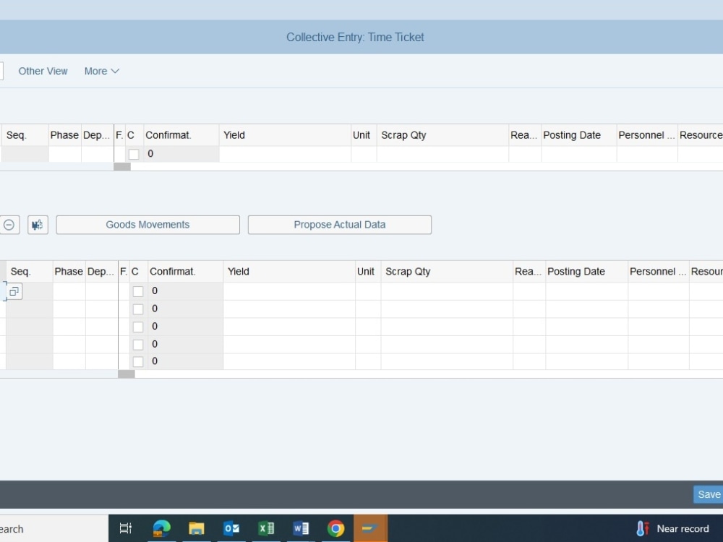Open Google Chrome from the taskbar
The width and height of the screenshot is (723, 542).
(335, 528)
